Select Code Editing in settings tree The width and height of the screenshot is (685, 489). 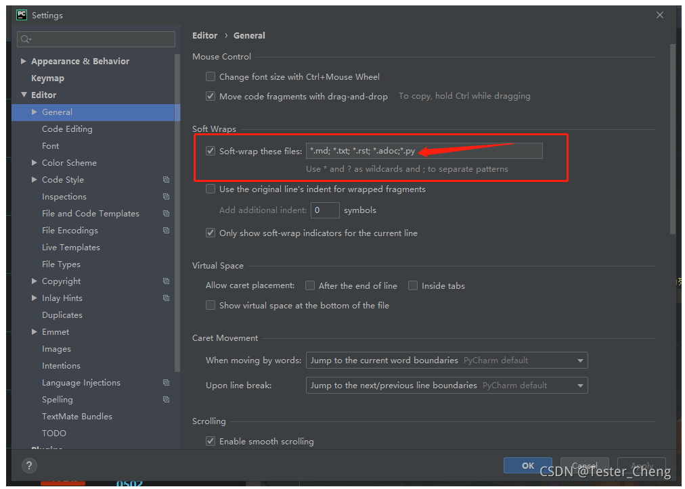pos(67,129)
